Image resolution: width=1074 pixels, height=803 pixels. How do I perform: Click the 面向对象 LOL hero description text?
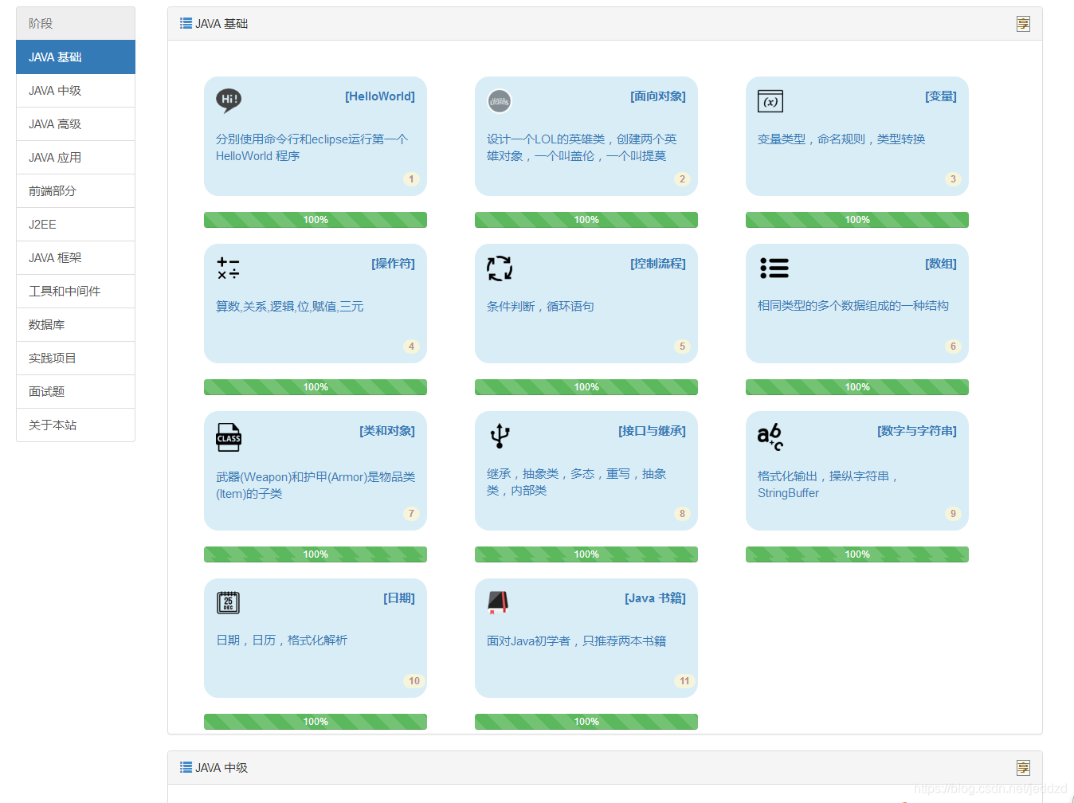(x=582, y=147)
